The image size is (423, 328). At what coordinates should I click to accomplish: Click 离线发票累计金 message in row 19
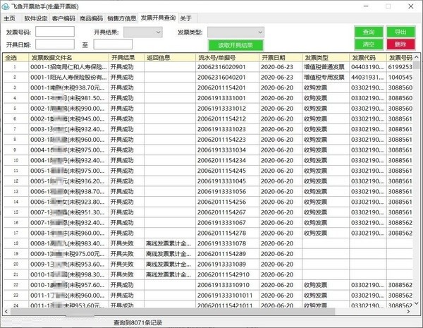coord(168,254)
